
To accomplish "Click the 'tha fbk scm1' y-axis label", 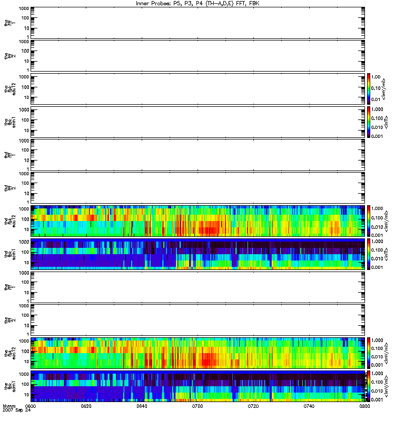I will tap(9, 122).
